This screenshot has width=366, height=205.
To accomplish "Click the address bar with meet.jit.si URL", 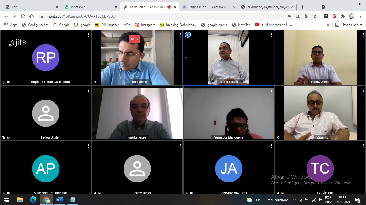I will click(x=161, y=16).
